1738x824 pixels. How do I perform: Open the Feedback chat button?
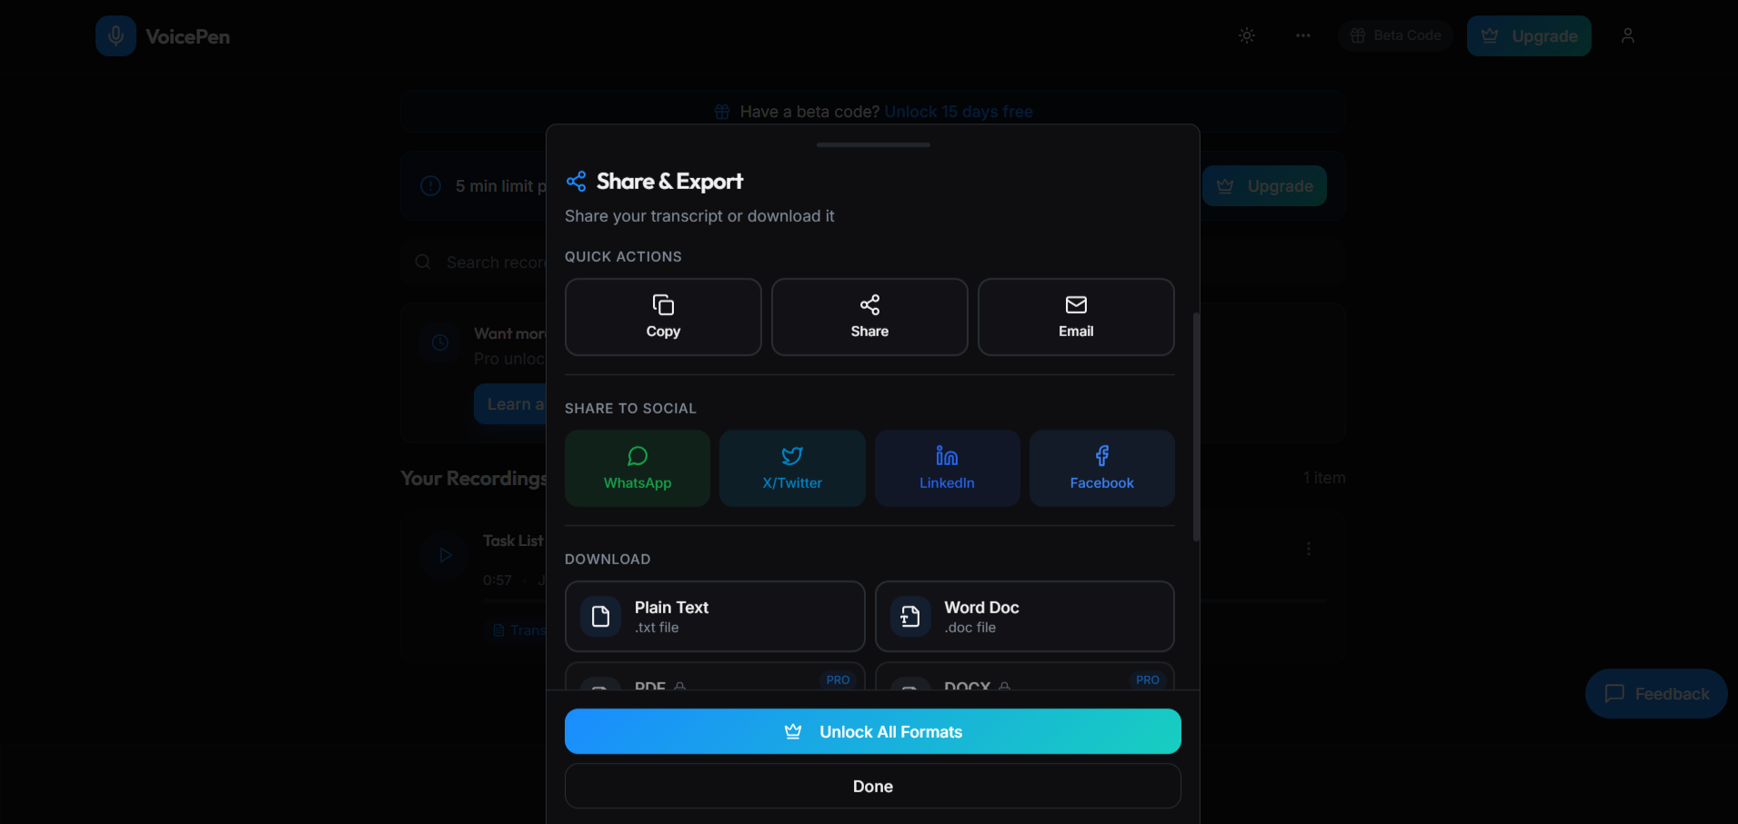pyautogui.click(x=1656, y=694)
